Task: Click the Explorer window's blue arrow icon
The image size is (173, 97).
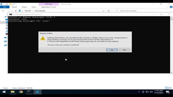Action: [1, 4]
